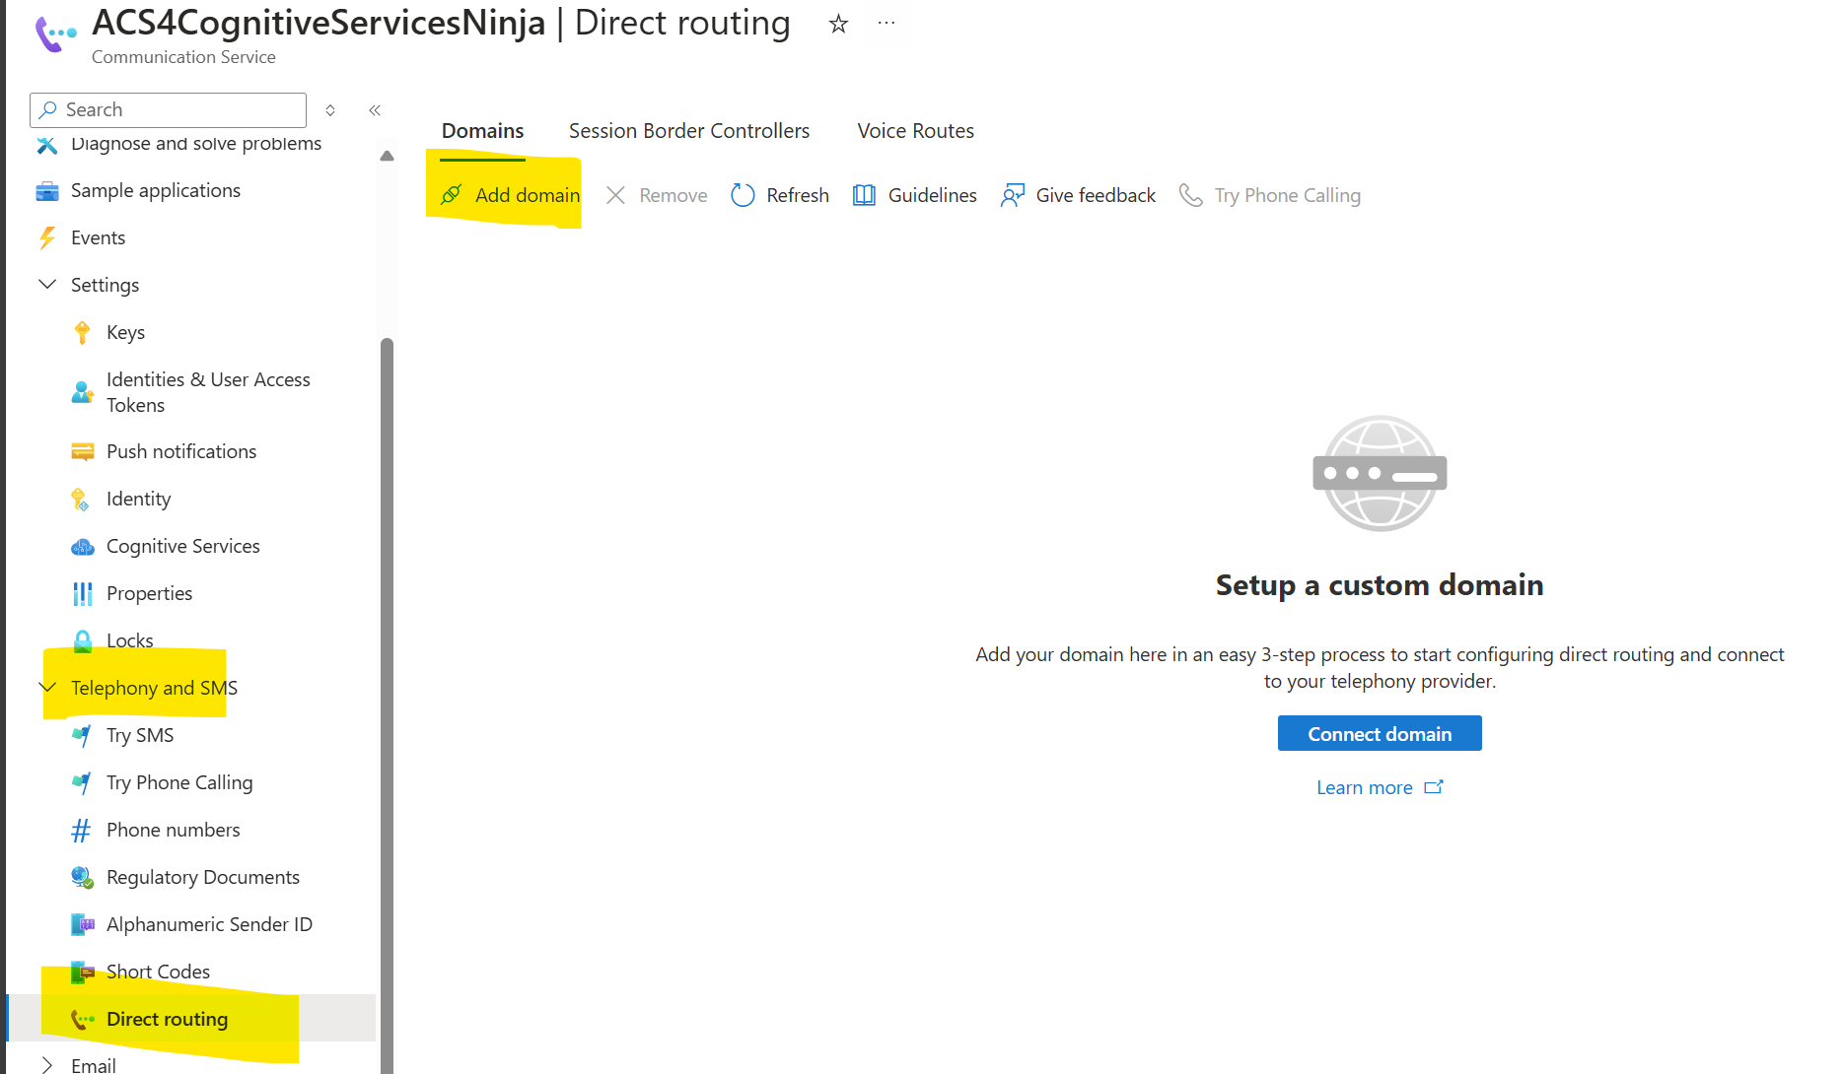The image size is (1843, 1074).
Task: Select Direct routing in the sidebar
Action: click(168, 1020)
